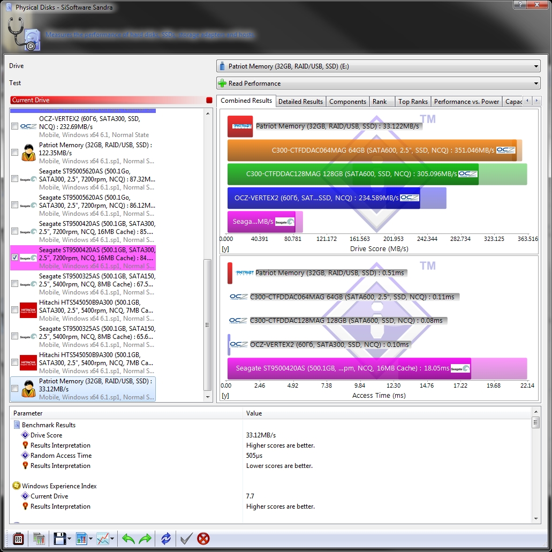The image size is (552, 552).
Task: Click the window title icon next to Physical Disks
Action: coord(9,7)
